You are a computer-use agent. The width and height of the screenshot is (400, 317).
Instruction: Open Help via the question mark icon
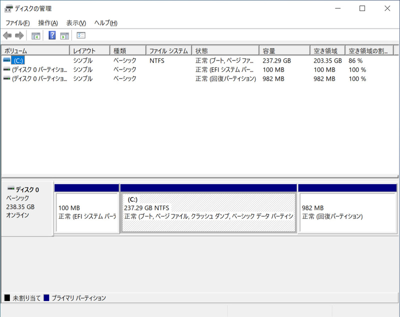52,35
